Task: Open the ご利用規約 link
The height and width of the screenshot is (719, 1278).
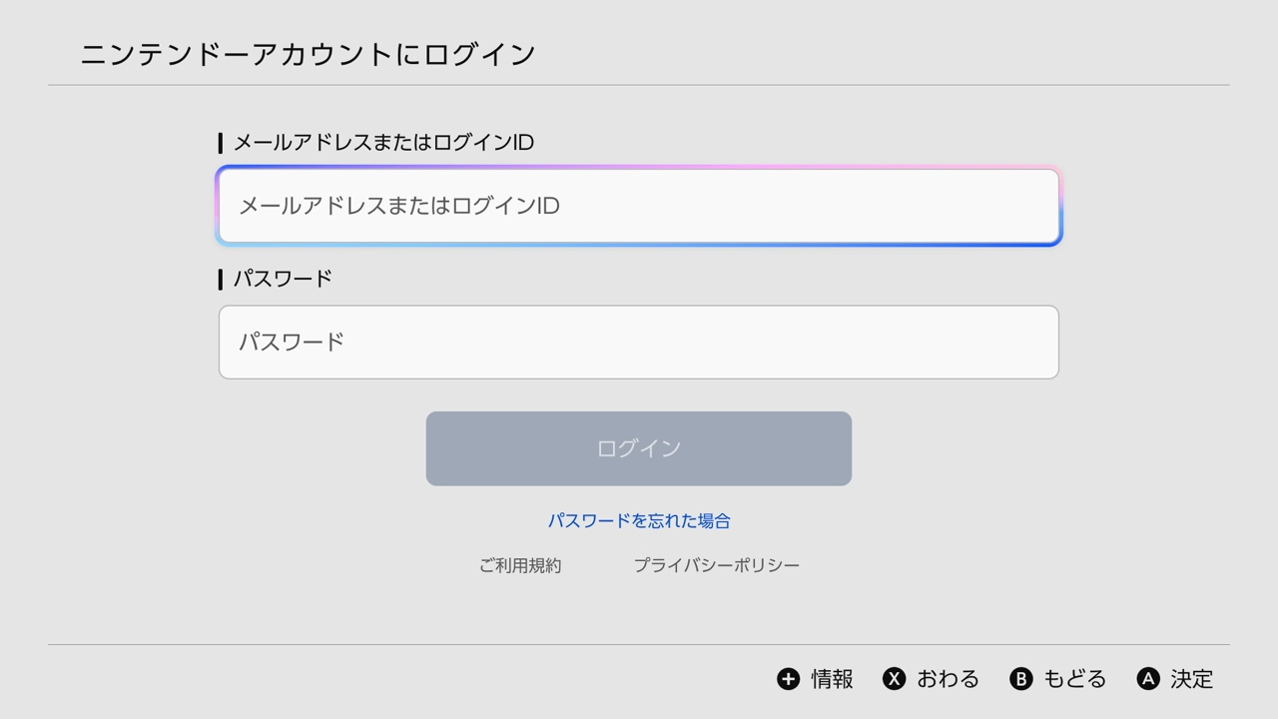Action: (x=520, y=565)
